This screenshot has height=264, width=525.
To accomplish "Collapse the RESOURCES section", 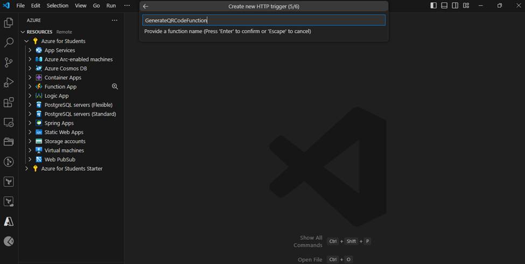I will tap(23, 32).
